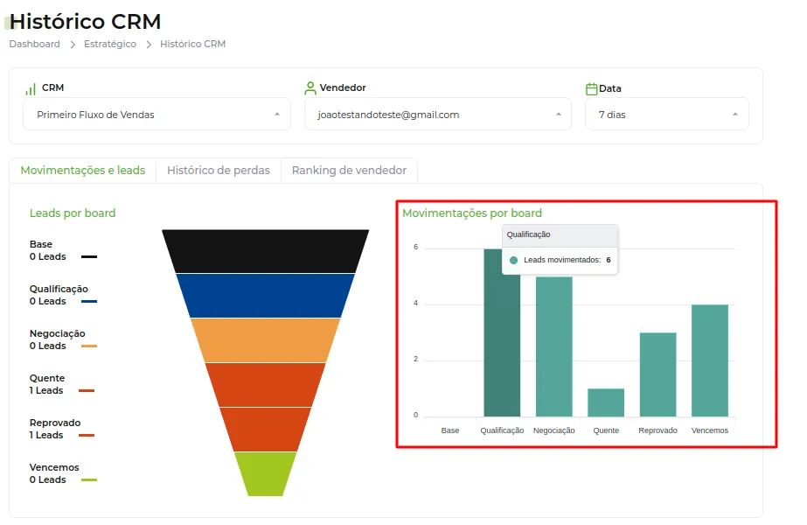Click the Leads por board heading
The image size is (807, 525).
(x=73, y=213)
